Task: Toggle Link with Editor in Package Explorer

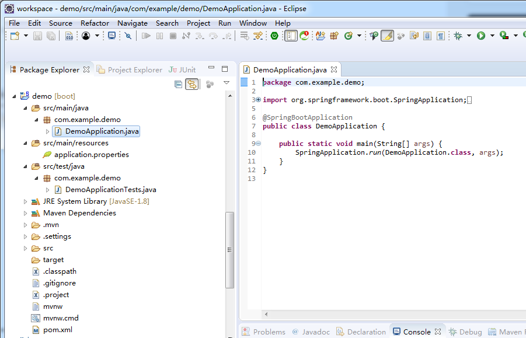Action: 191,85
